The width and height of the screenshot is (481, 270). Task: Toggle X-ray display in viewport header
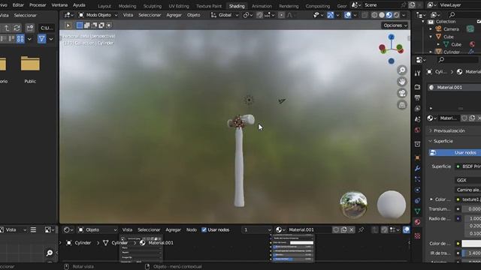click(x=365, y=15)
